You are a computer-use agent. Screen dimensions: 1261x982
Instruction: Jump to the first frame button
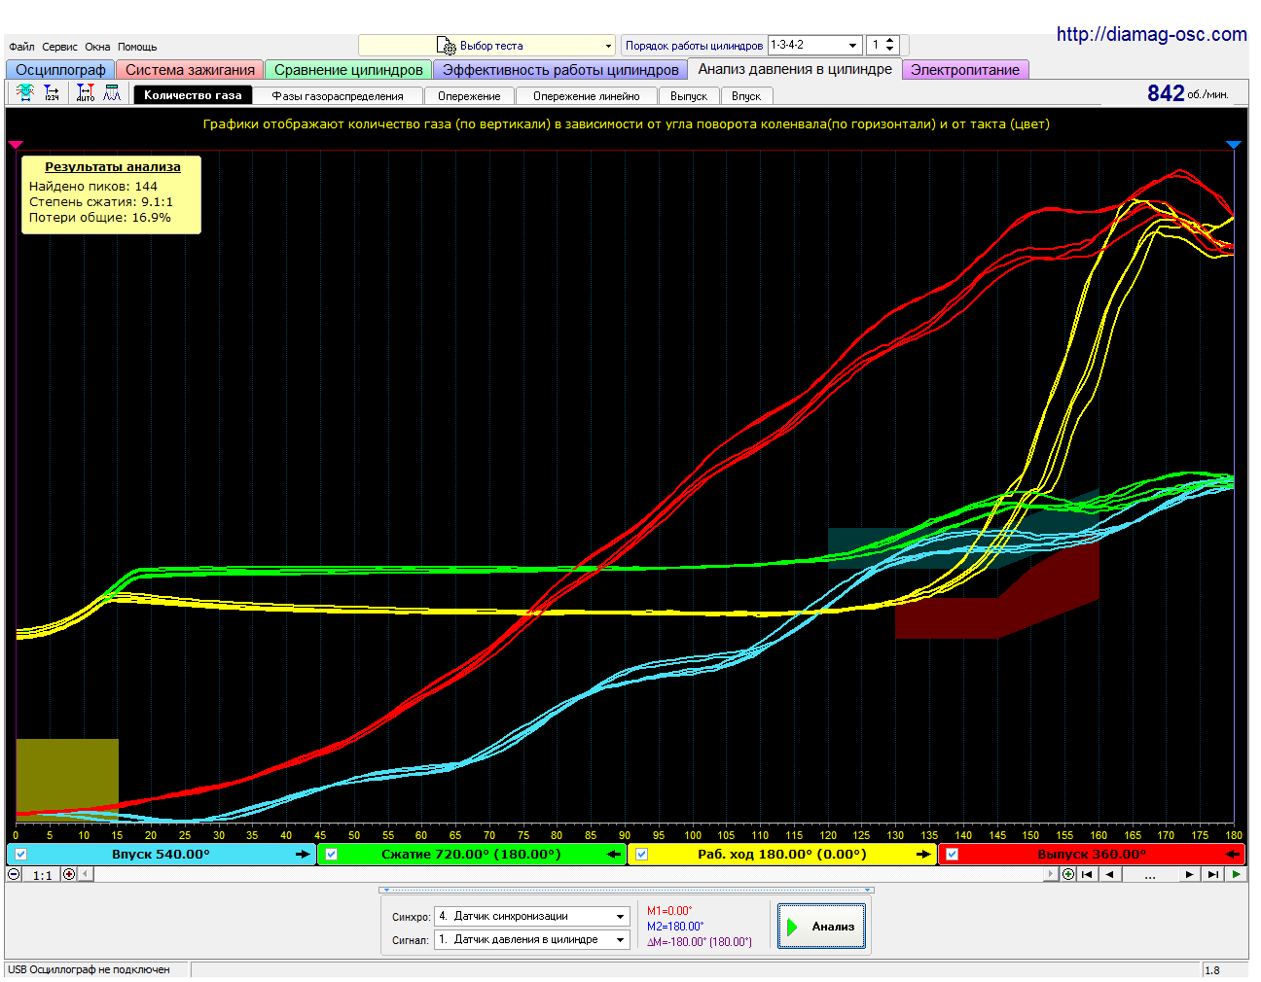click(1087, 874)
